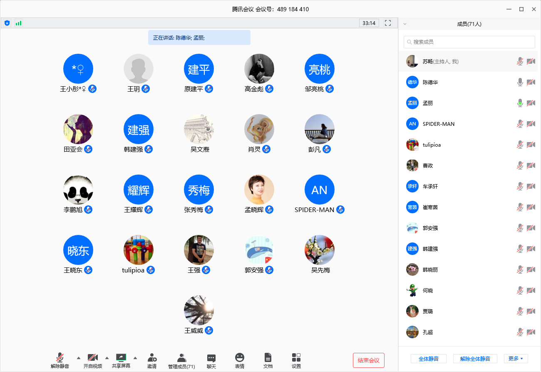Image resolution: width=541 pixels, height=372 pixels.
Task: Open meeting settings icon
Action: click(296, 358)
